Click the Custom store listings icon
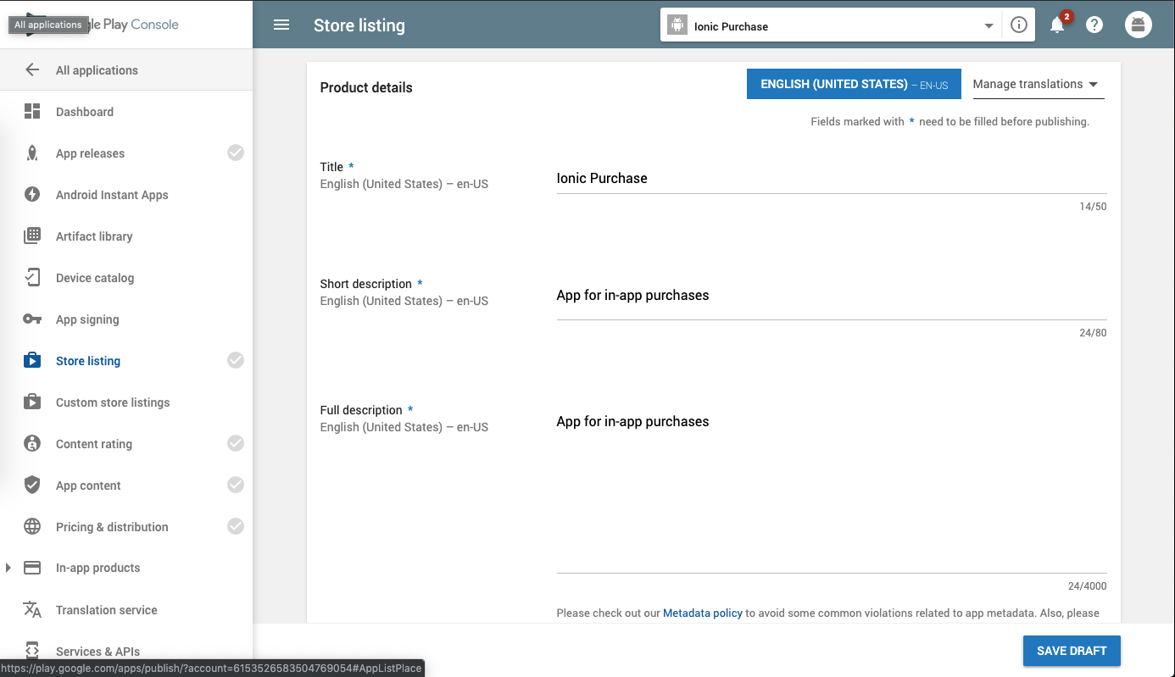Viewport: 1175px width, 677px height. point(32,402)
